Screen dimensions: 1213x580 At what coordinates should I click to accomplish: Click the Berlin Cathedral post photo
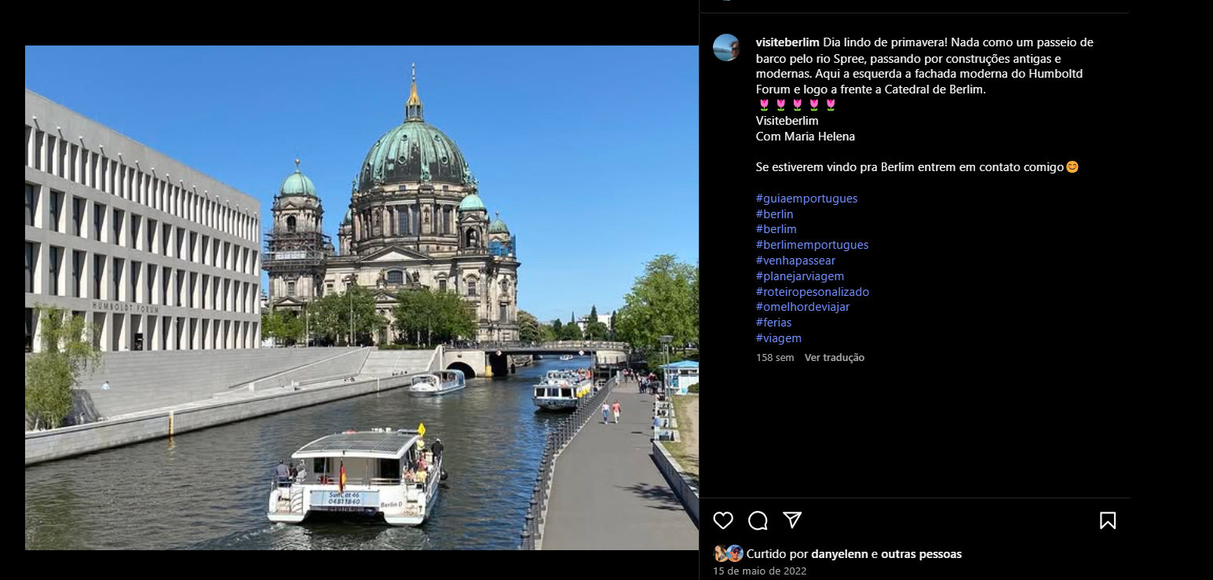click(x=361, y=297)
